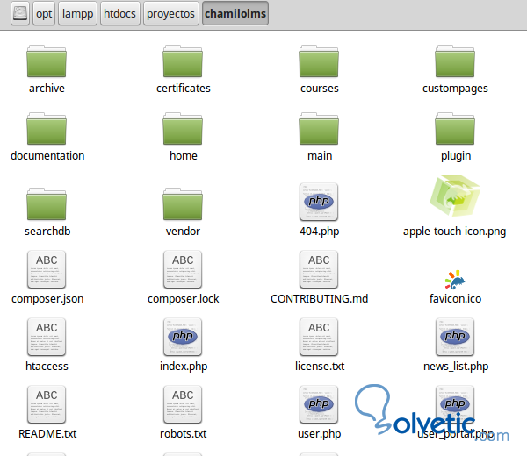
Task: Go to filesystem root via drive icon
Action: (x=20, y=13)
